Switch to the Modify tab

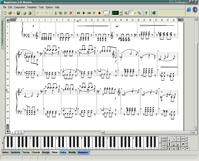(72, 152)
